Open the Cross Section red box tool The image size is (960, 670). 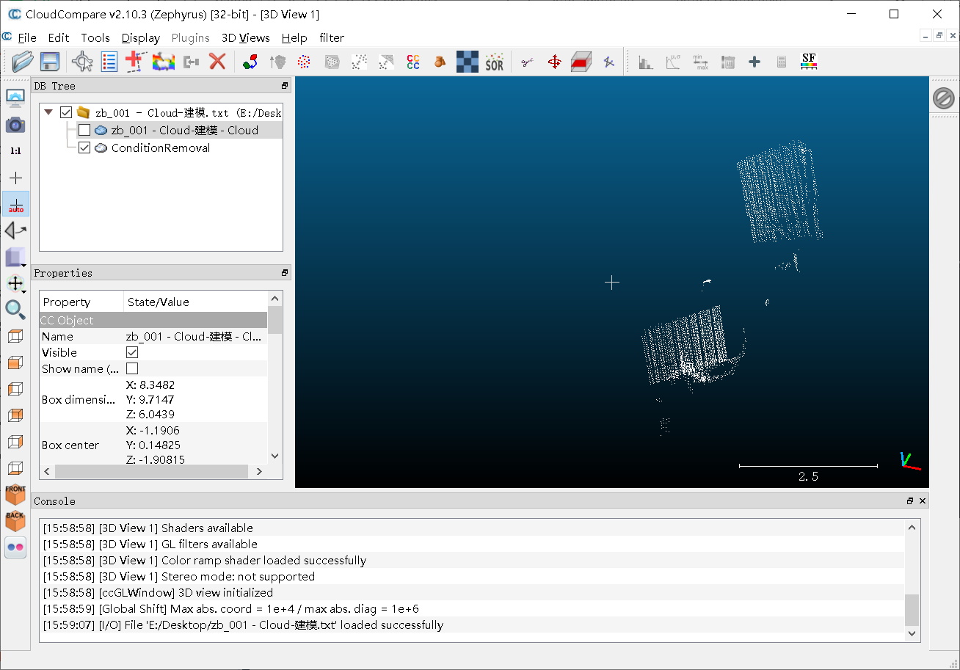coord(581,62)
